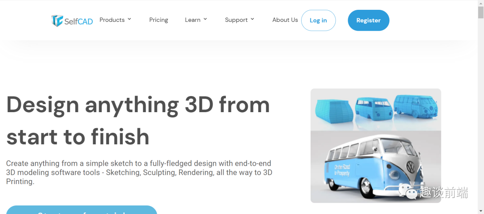Screen dimensions: 484x214
Task: Open the Pricing page
Action: 159,20
